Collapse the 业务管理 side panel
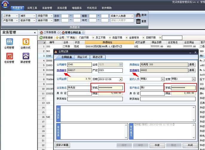 [x=35, y=32]
